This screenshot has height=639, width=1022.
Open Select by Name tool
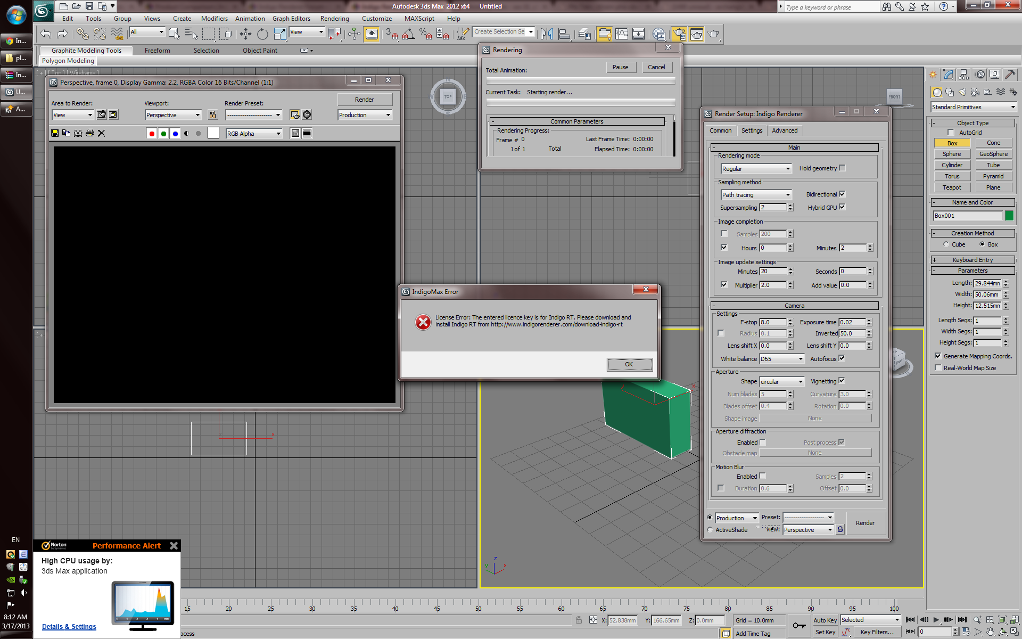[191, 34]
